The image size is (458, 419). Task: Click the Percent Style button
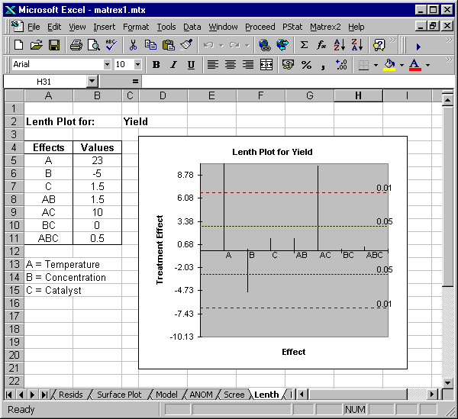coord(307,65)
